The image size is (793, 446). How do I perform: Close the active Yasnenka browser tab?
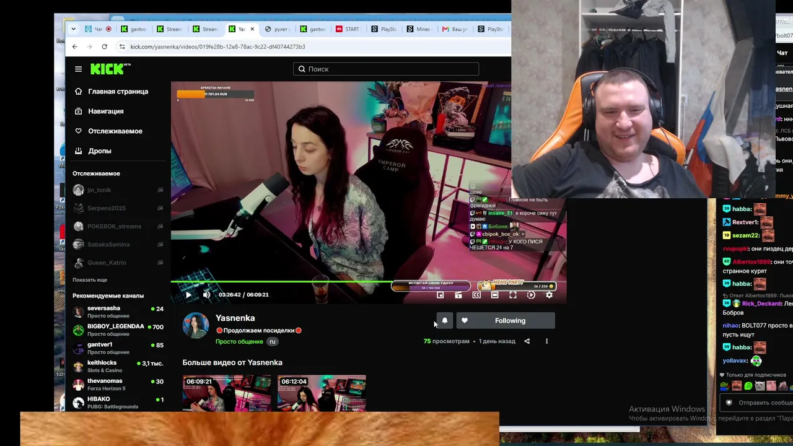coord(252,29)
